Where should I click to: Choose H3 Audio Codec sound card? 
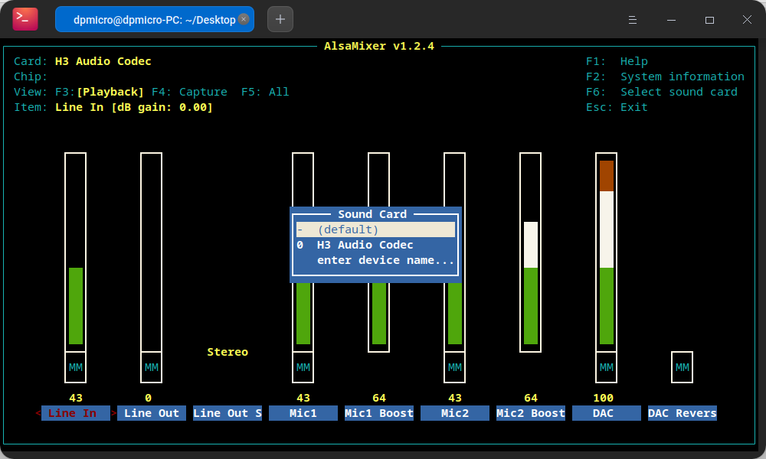pyautogui.click(x=375, y=245)
